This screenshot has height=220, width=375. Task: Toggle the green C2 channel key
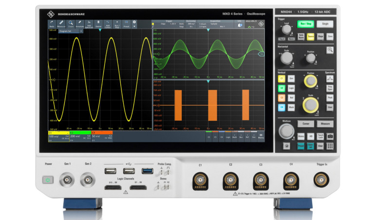tap(281, 88)
